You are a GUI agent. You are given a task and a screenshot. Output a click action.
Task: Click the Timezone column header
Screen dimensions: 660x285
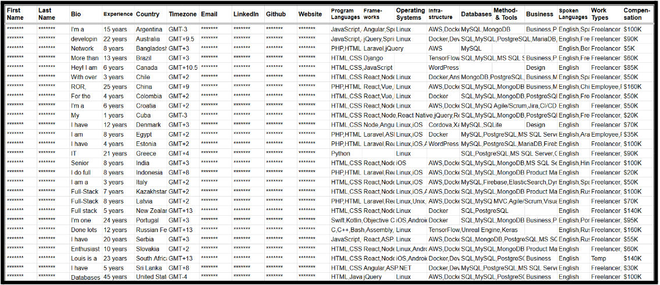[x=182, y=14]
